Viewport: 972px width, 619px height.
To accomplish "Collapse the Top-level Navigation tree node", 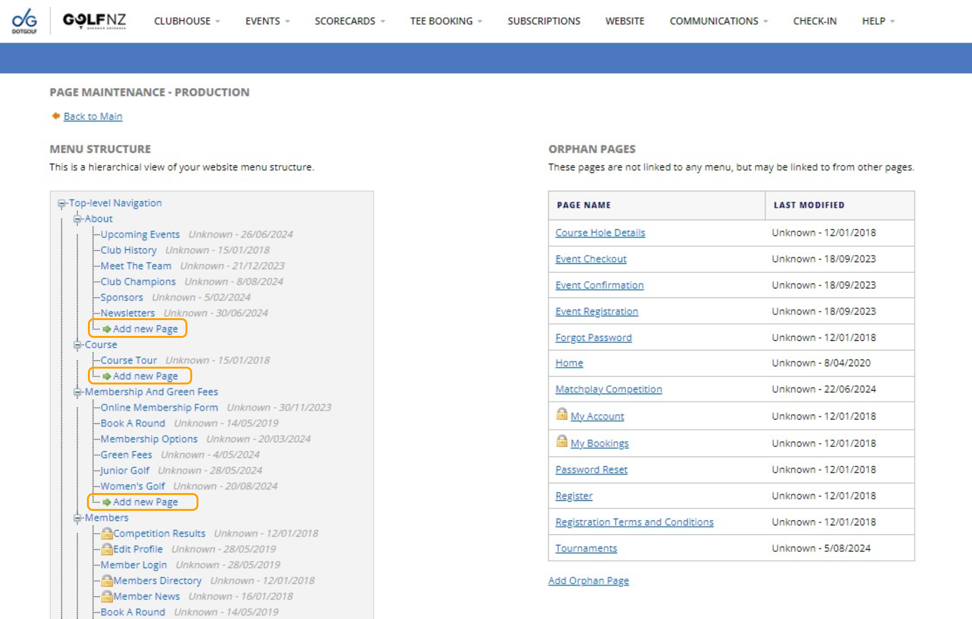I will click(x=62, y=204).
